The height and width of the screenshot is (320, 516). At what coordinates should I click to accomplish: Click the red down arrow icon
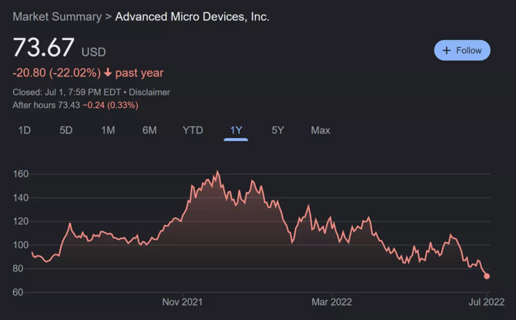(108, 73)
